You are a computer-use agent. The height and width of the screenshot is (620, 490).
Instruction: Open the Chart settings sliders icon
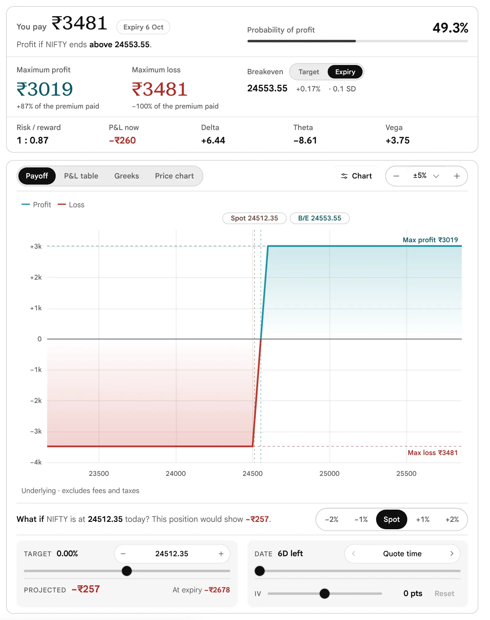(x=344, y=176)
